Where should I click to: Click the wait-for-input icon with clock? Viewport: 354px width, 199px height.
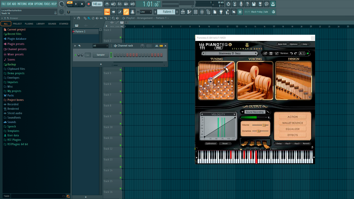[x=113, y=4]
